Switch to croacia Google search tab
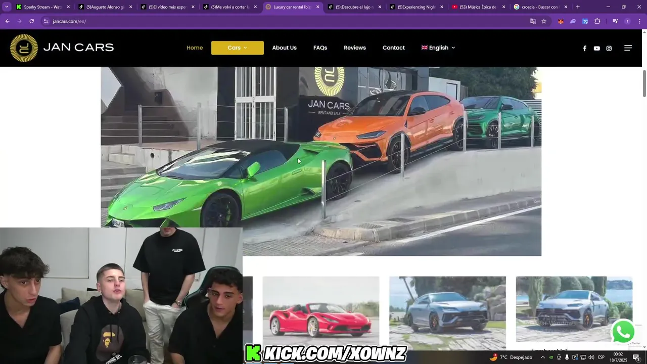Viewport: 647px width, 364px height. (541, 7)
